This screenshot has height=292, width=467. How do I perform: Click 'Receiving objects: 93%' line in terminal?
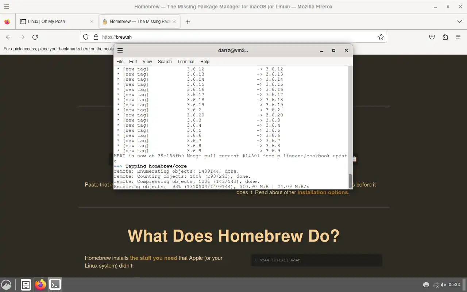click(x=211, y=187)
